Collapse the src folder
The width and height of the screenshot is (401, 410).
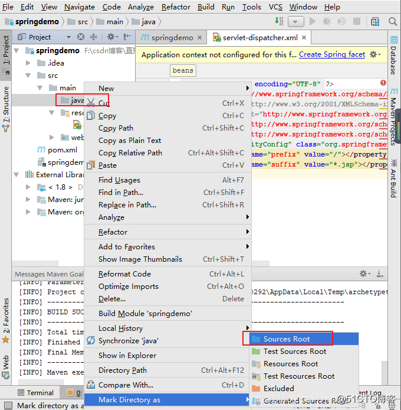coord(28,76)
